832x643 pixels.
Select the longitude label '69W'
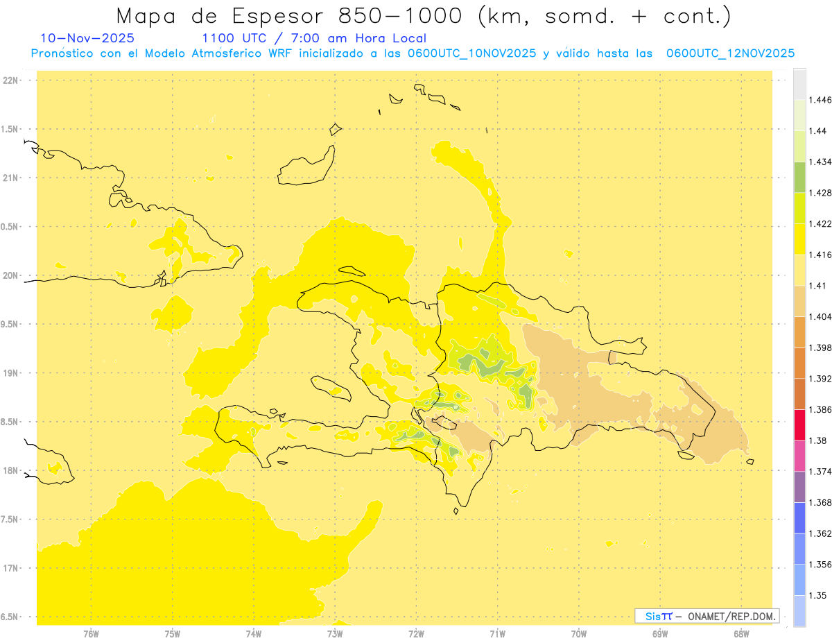[x=660, y=634]
